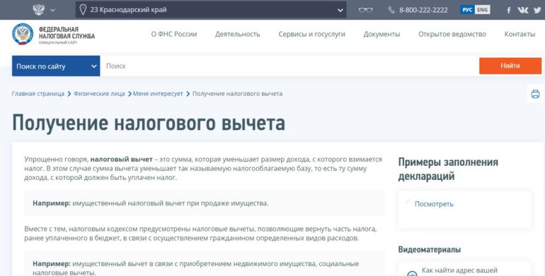
Task: Go to Физические лица breadcrumb
Action: tap(99, 94)
